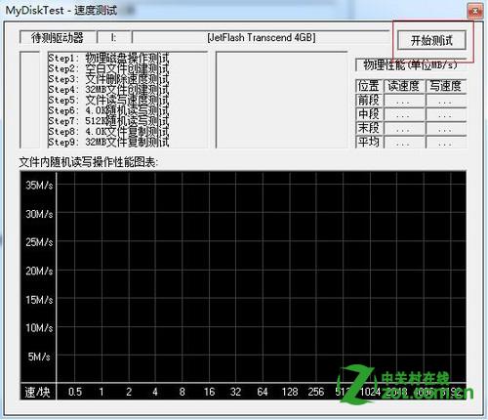
Task: Click the 中段 row label
Action: pos(369,114)
